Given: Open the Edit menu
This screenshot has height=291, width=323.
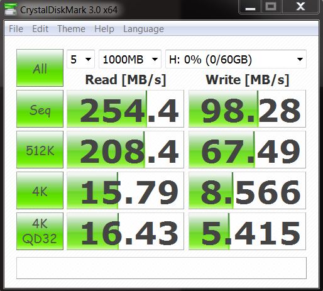Looking at the screenshot, I should click(40, 29).
